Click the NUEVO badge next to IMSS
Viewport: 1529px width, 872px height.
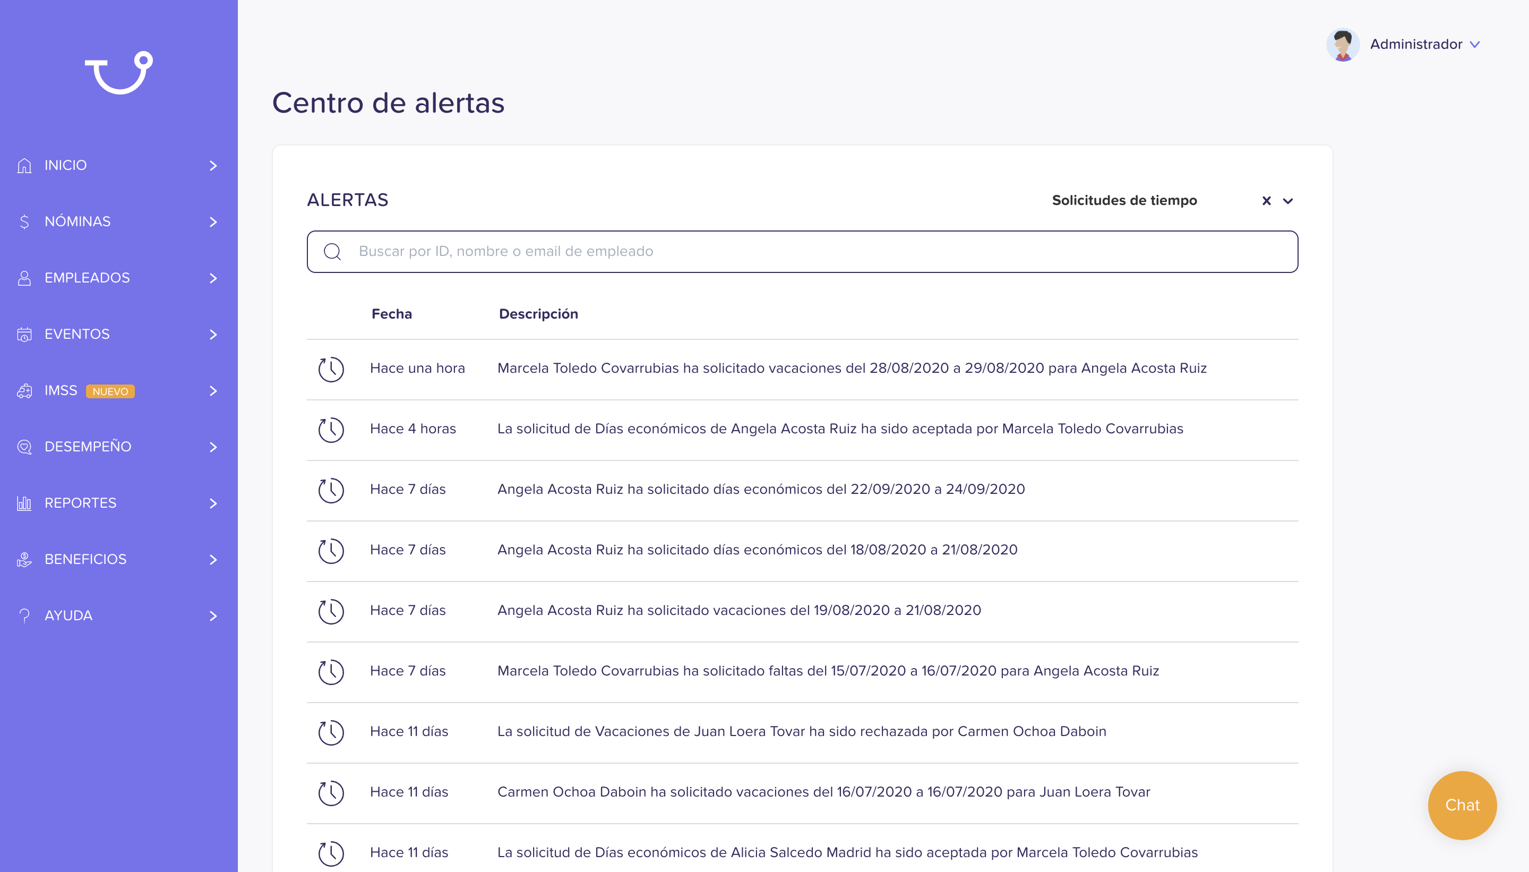[110, 391]
